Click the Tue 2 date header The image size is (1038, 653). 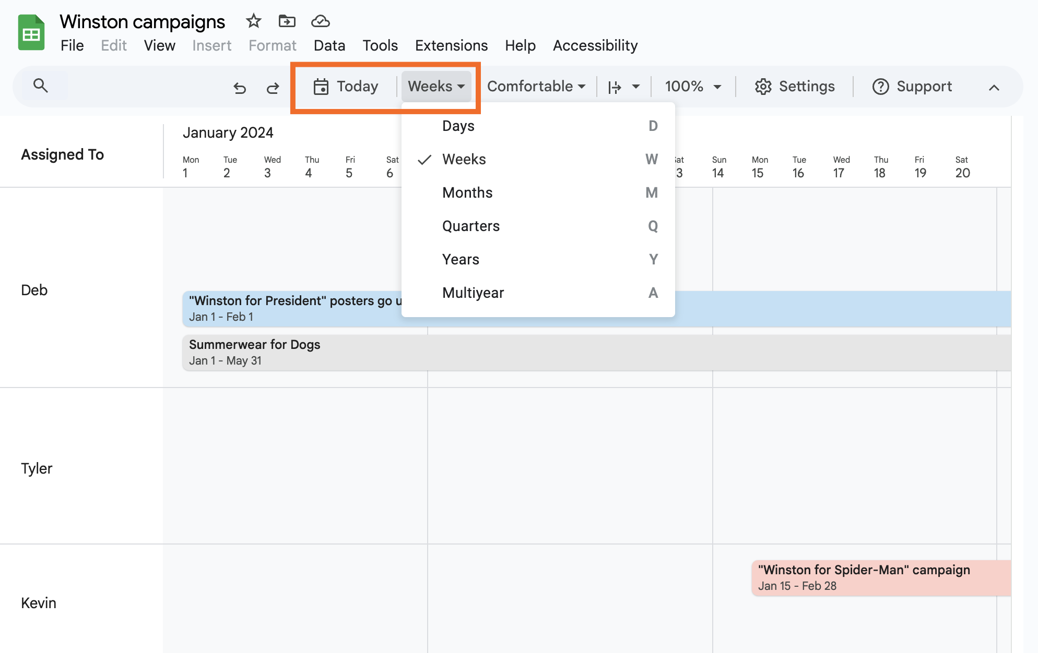(230, 167)
